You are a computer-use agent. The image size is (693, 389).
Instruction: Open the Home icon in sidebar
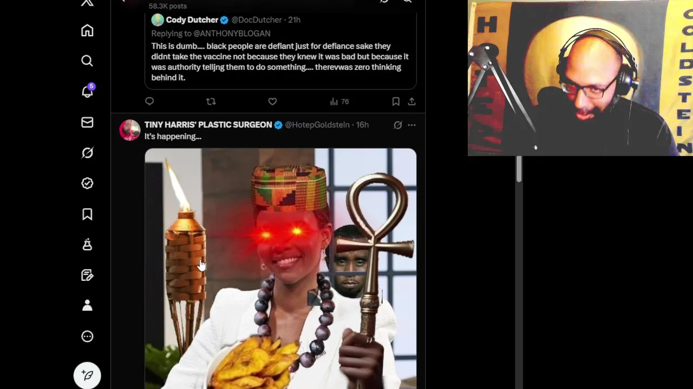pyautogui.click(x=87, y=31)
